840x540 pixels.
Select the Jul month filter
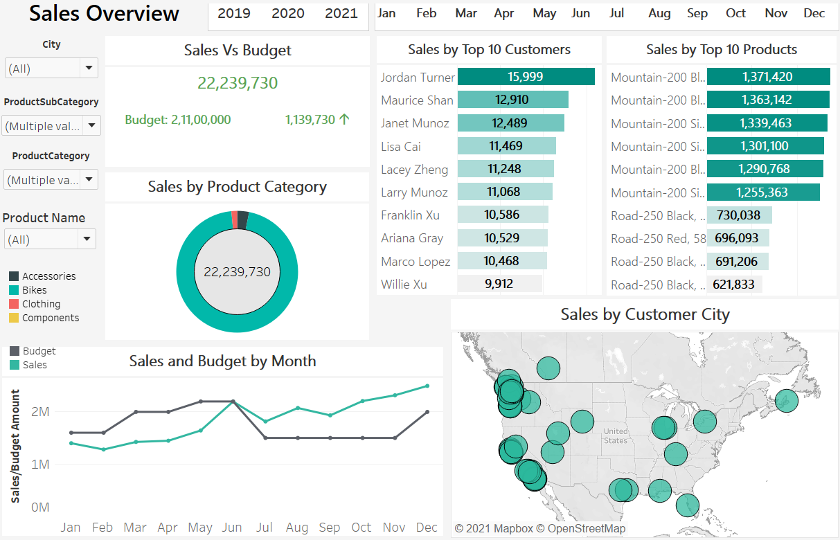point(617,13)
